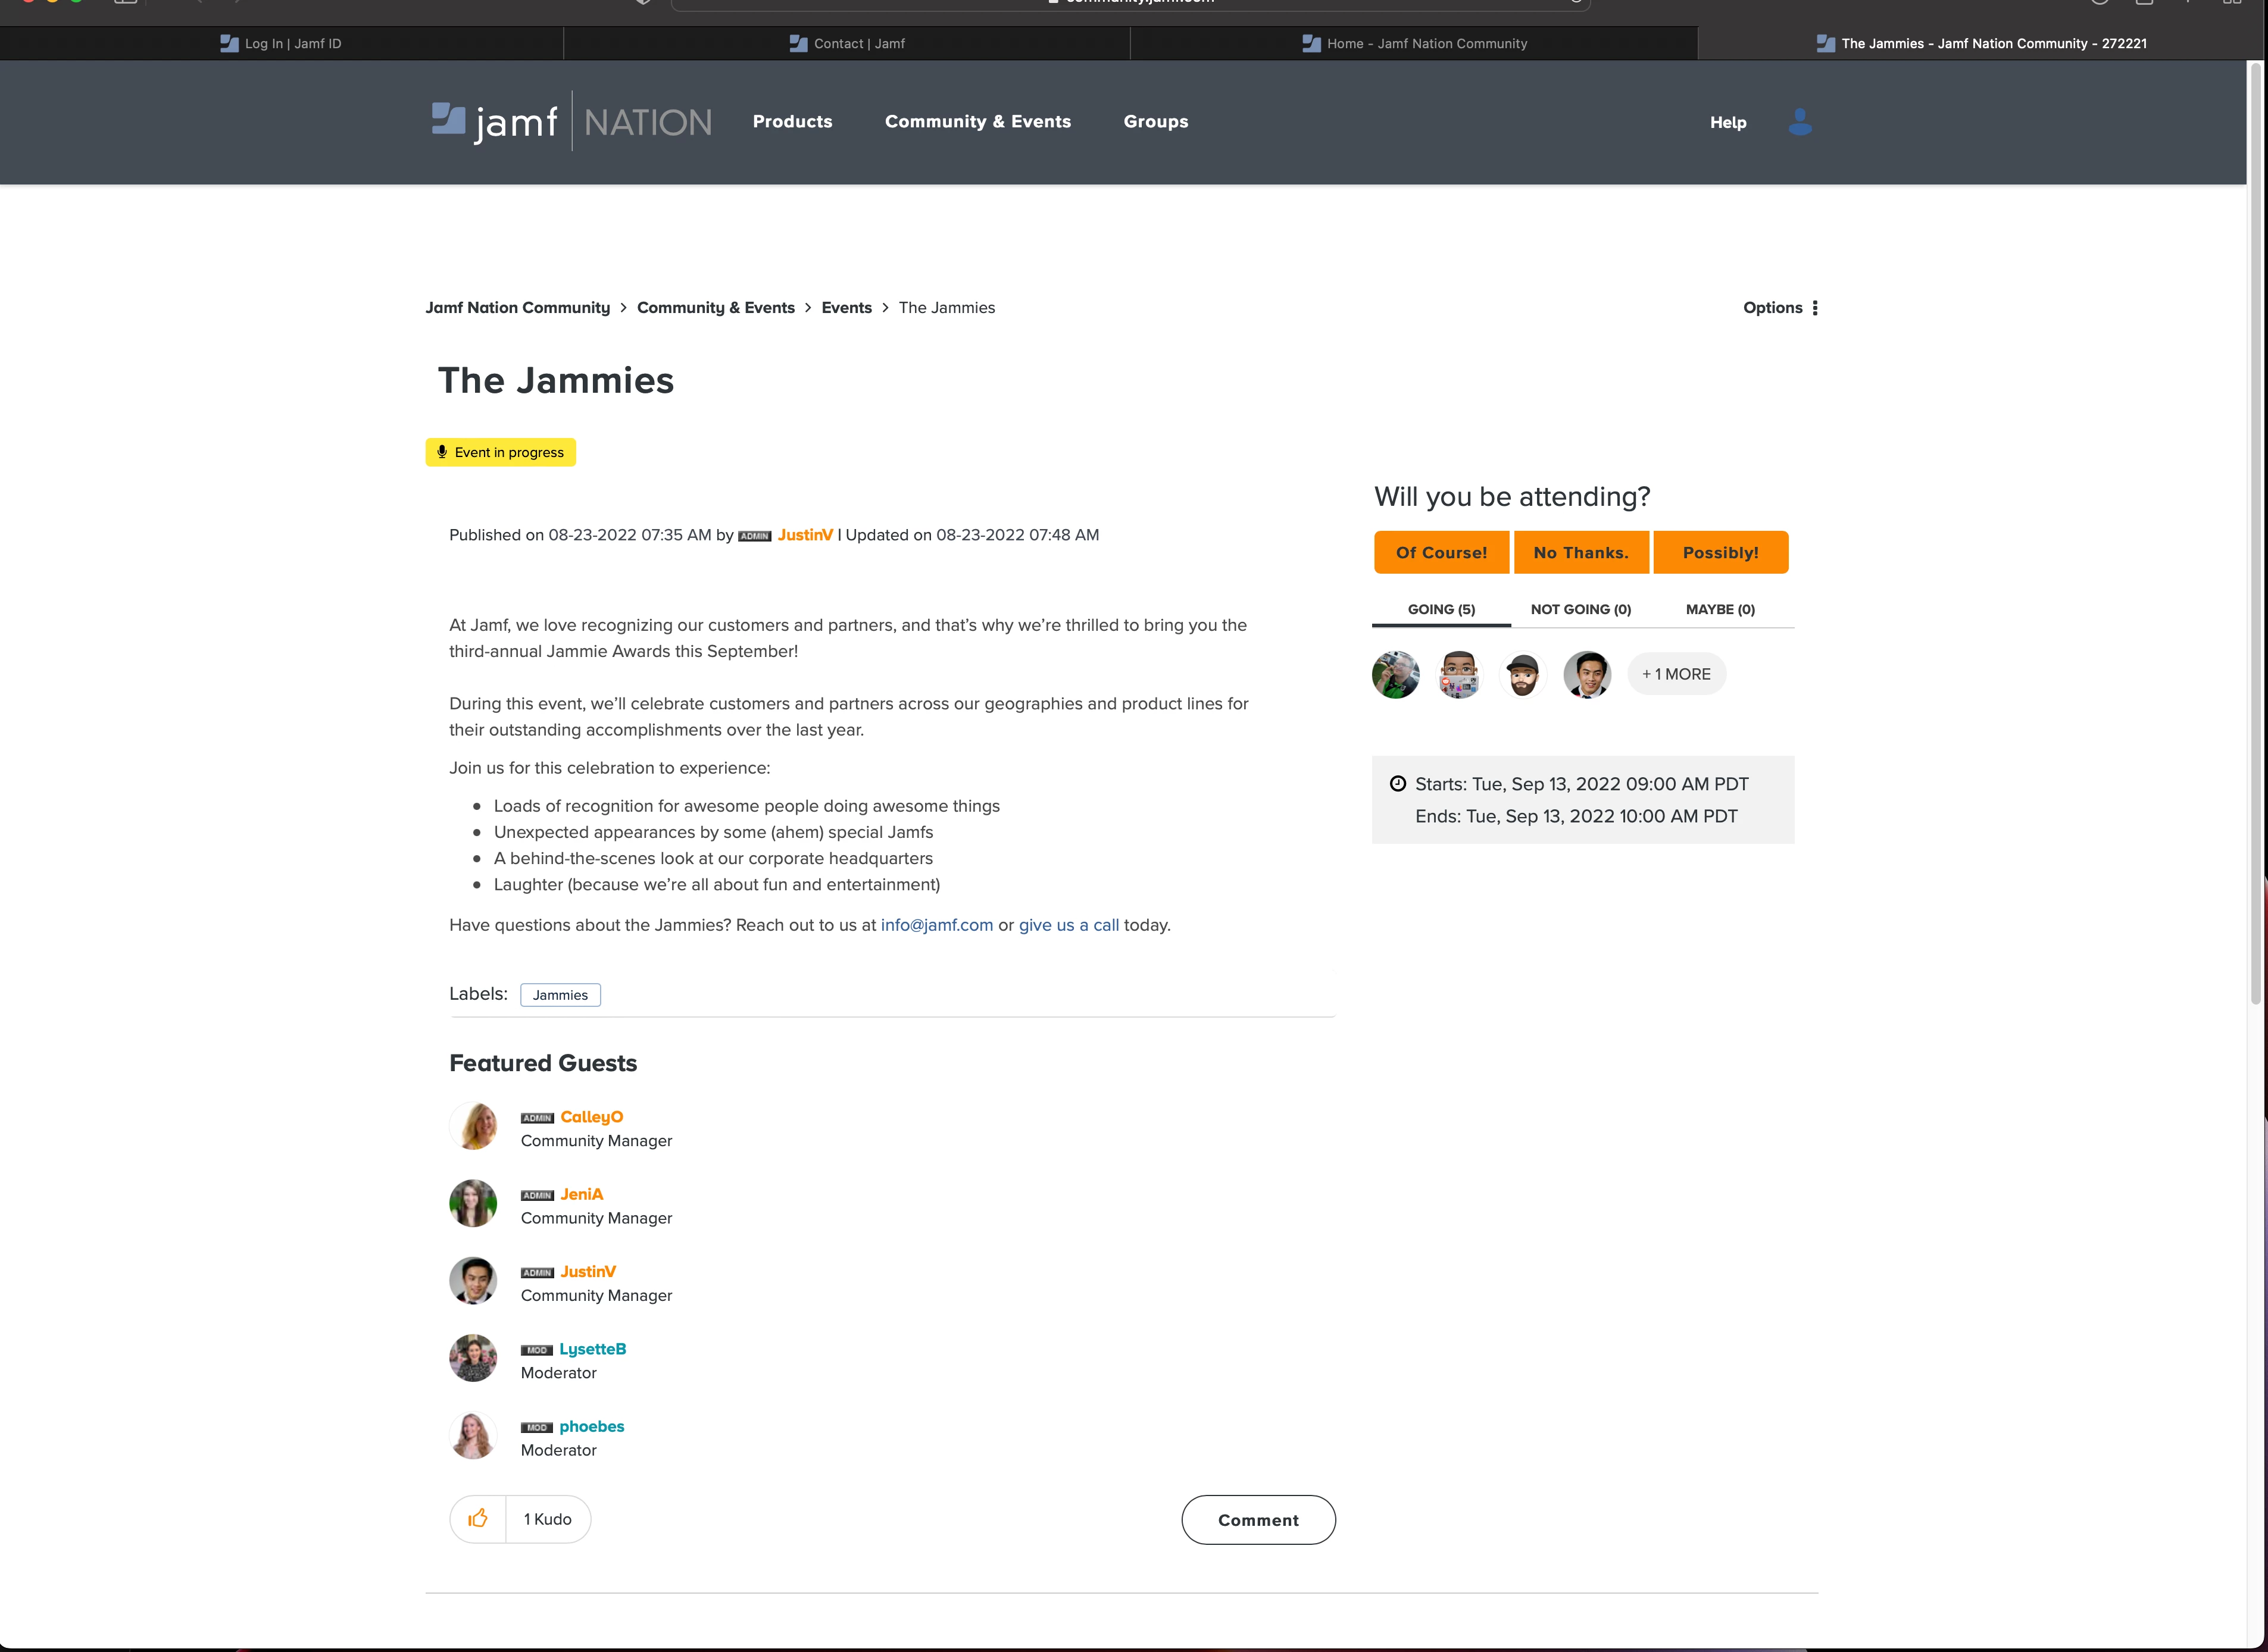This screenshot has height=1652, width=2268.
Task: Click phoebes' avatar image
Action: [x=473, y=1436]
